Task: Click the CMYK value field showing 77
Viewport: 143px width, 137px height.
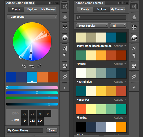Action: point(25,114)
